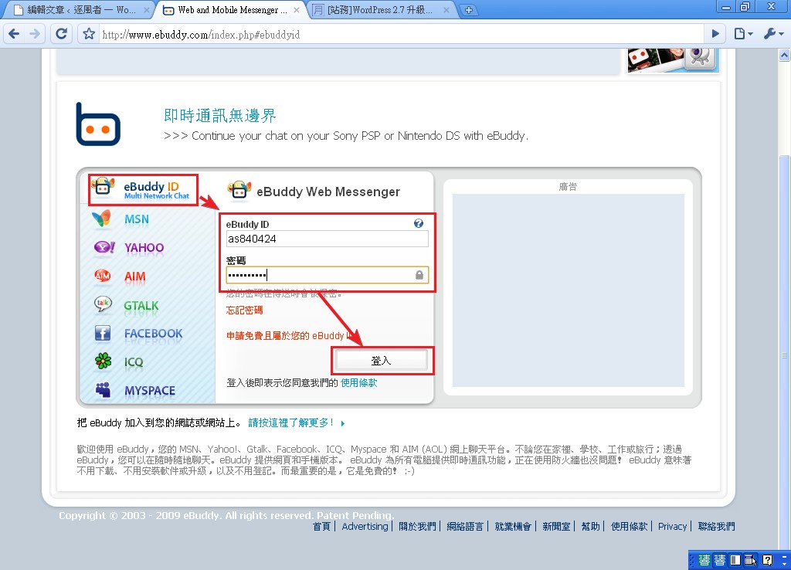791x570 pixels.
Task: Select the eBuddy ID network tab
Action: coord(143,190)
